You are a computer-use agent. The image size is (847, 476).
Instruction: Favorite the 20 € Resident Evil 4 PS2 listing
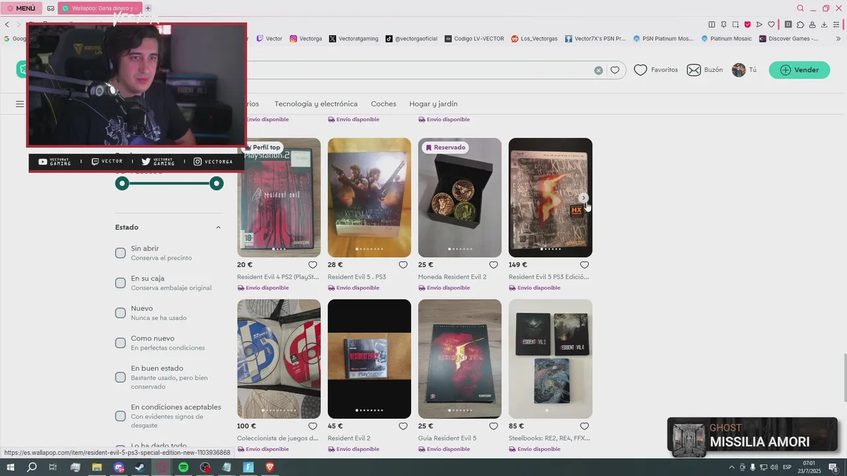coord(312,265)
